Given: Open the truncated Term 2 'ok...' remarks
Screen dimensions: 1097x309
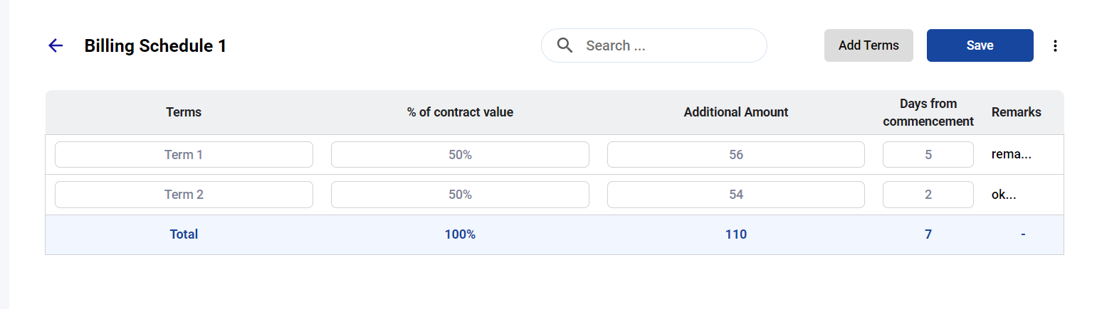Looking at the screenshot, I should [1004, 195].
